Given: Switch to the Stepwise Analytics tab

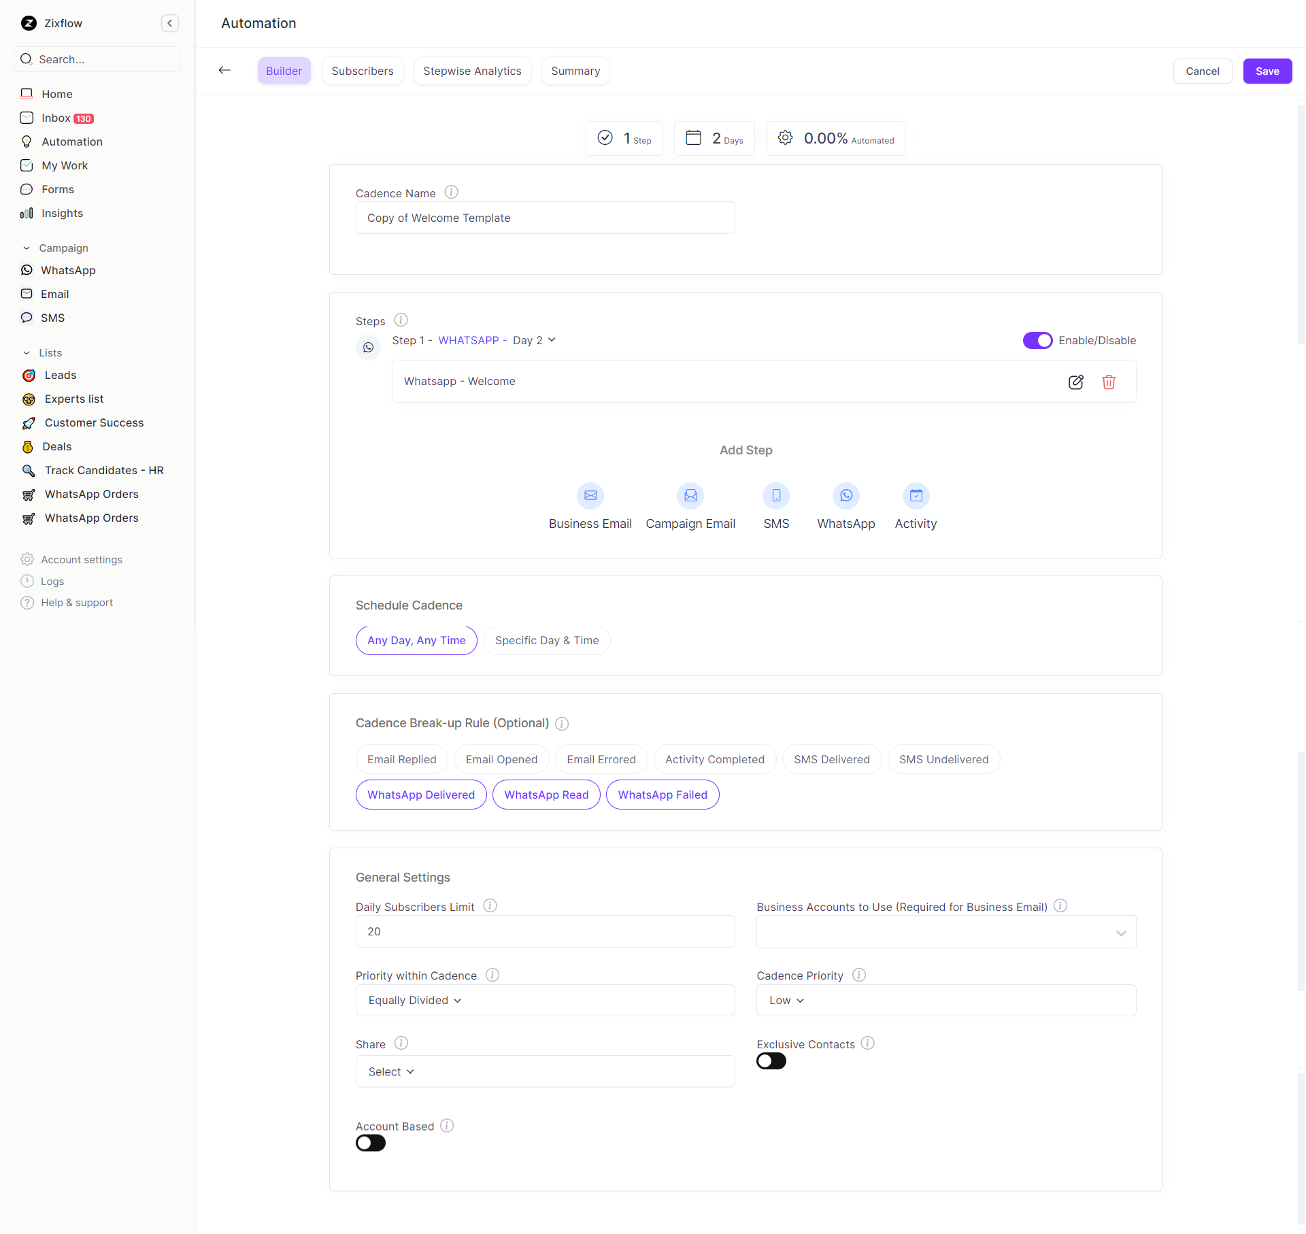Looking at the screenshot, I should [472, 71].
